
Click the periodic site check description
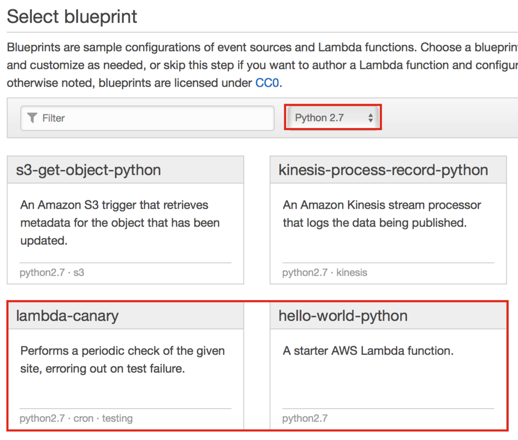coord(122,360)
